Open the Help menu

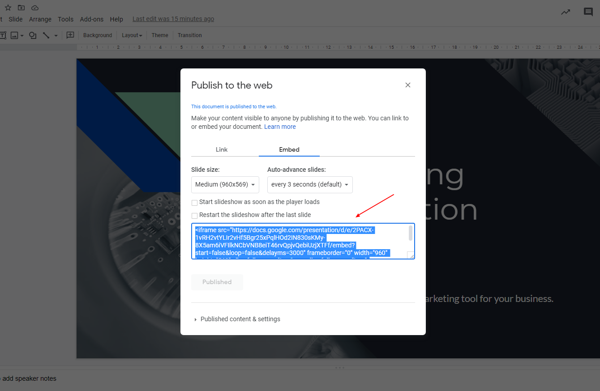coord(116,19)
